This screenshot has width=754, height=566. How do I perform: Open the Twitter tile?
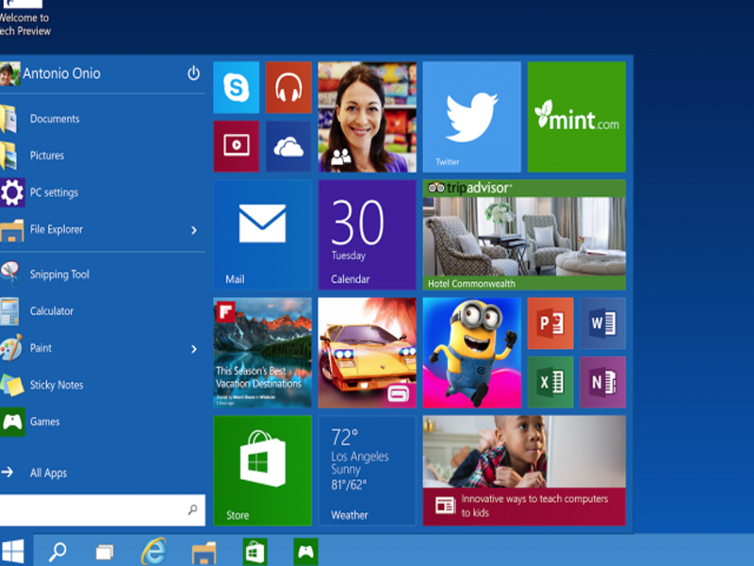(472, 117)
